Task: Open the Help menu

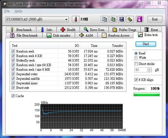Action: pos(18,11)
